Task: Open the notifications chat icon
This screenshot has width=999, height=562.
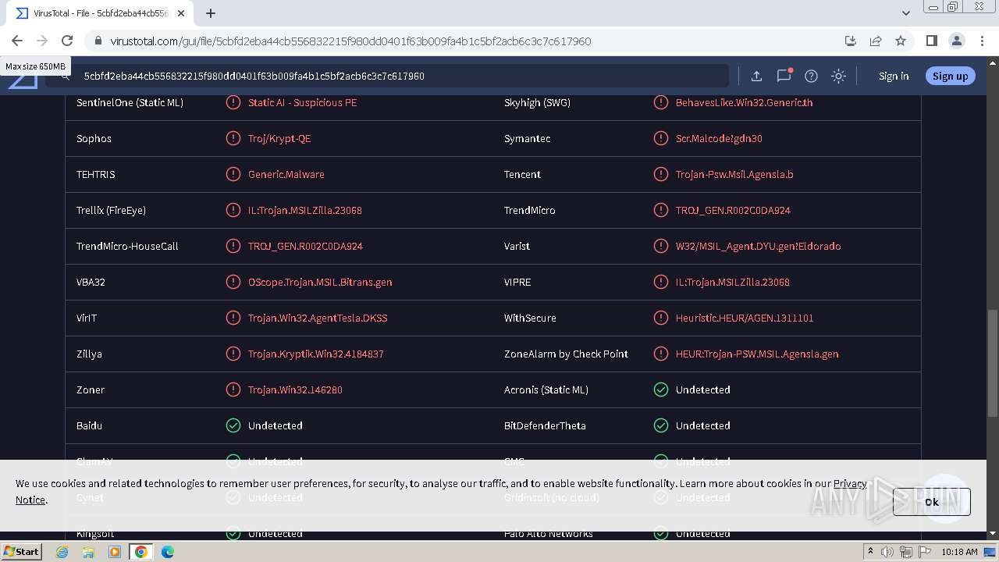Action: click(x=784, y=76)
